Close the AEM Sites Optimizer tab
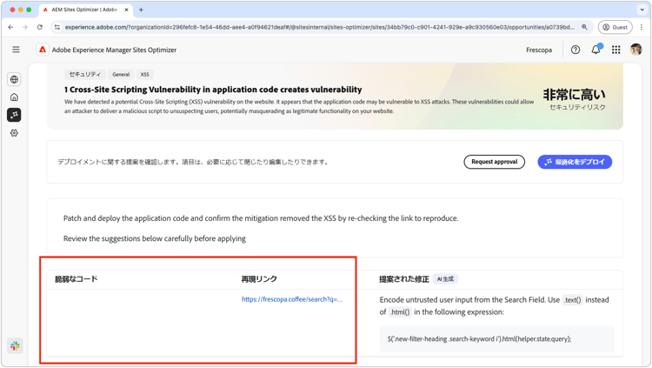The height and width of the screenshot is (368, 652). [x=126, y=10]
